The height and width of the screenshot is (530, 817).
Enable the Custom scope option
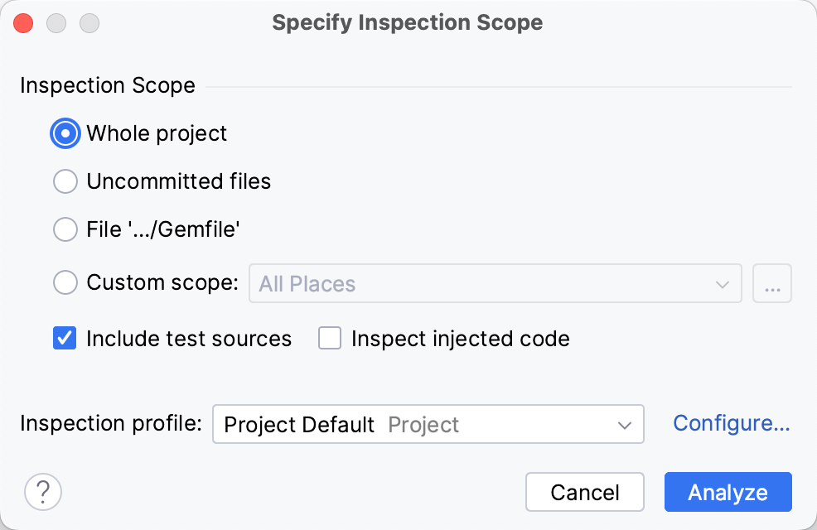65,282
